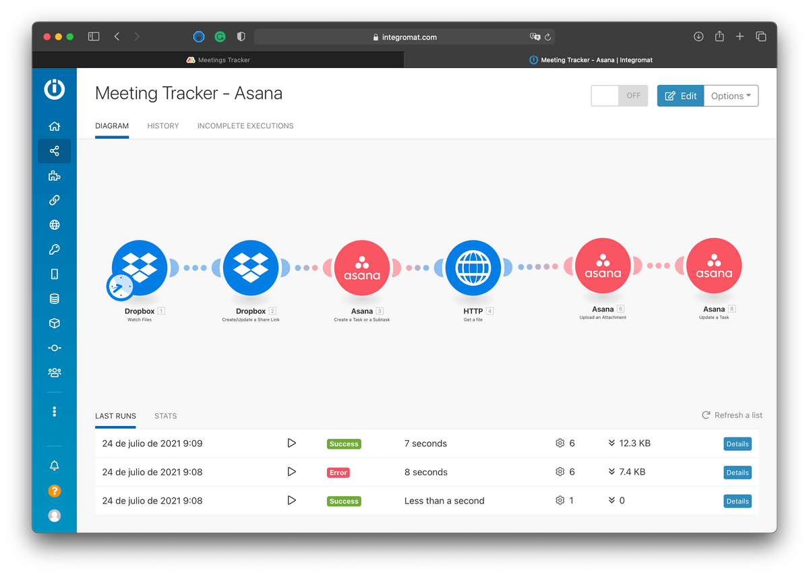This screenshot has height=575, width=809.
Task: Select the LAST RUNS tab
Action: click(x=115, y=416)
